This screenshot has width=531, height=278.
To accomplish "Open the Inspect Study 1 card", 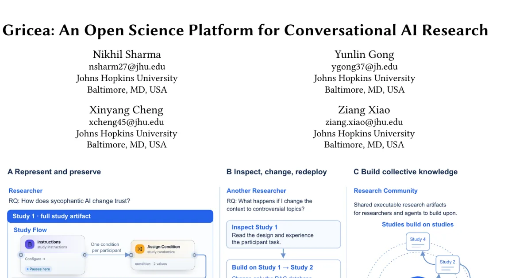I will coord(283,234).
